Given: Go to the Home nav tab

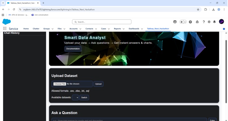Looking at the screenshot, I should (26, 29).
